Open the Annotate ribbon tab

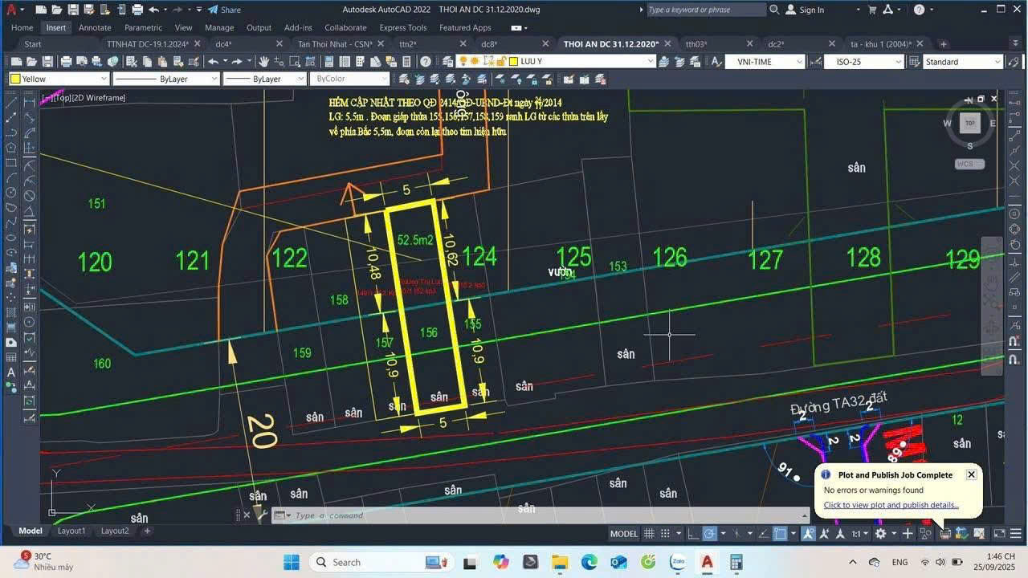pyautogui.click(x=95, y=27)
